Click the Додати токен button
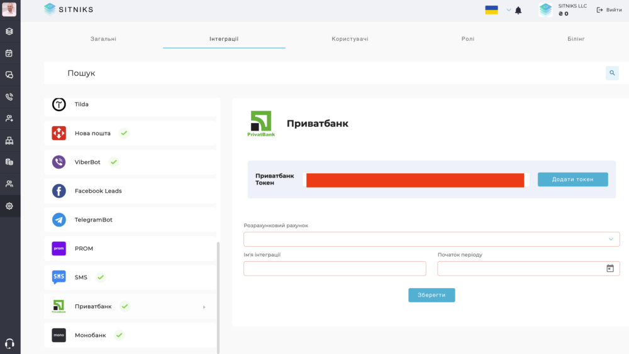The image size is (629, 354). click(573, 180)
